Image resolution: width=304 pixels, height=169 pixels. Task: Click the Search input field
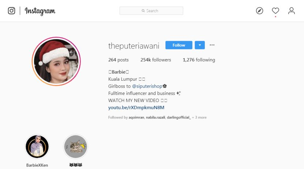click(x=151, y=11)
